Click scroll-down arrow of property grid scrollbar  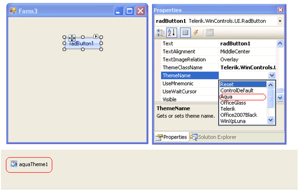[x=280, y=98]
